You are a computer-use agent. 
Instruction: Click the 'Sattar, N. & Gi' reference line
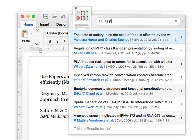pyautogui.click(x=54, y=111)
